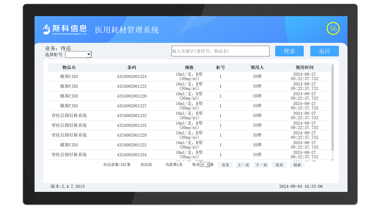388x223 pixels.
Task: Click the 首页 first page button
Action: (x=225, y=165)
